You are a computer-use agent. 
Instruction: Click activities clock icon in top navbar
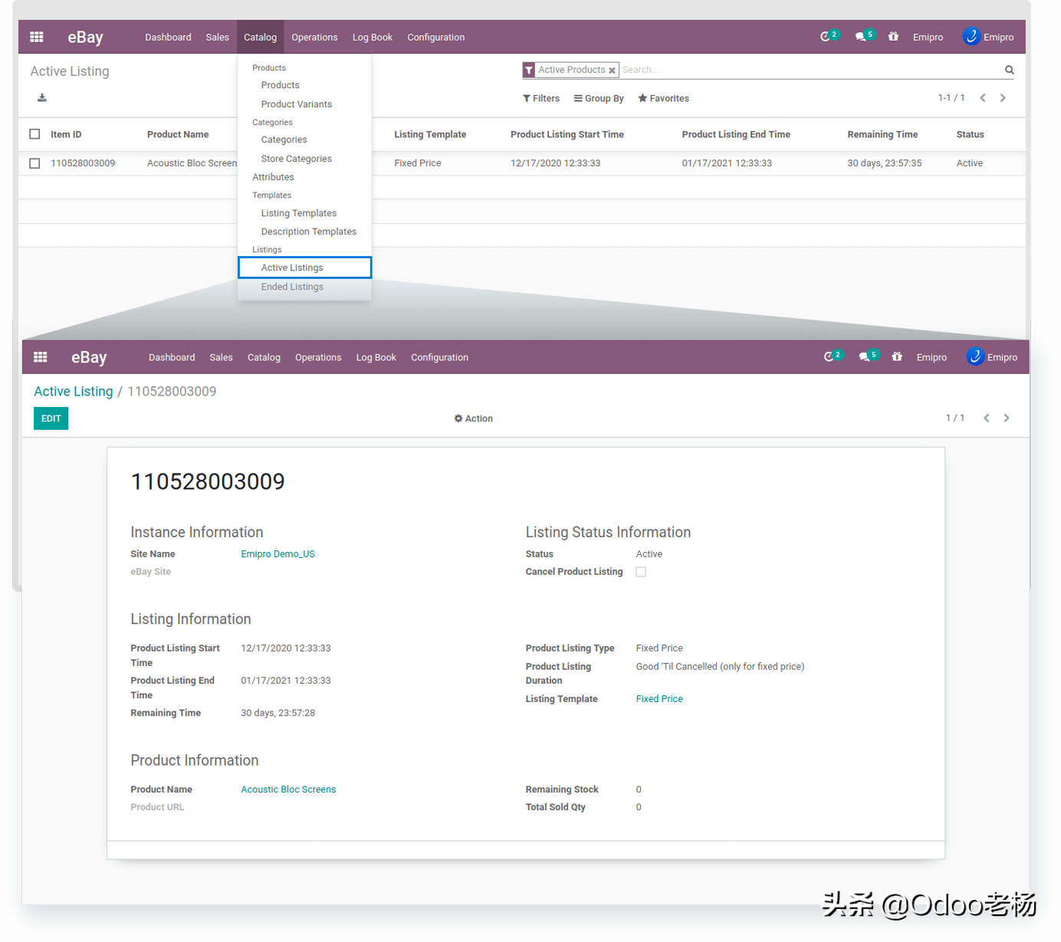(826, 37)
